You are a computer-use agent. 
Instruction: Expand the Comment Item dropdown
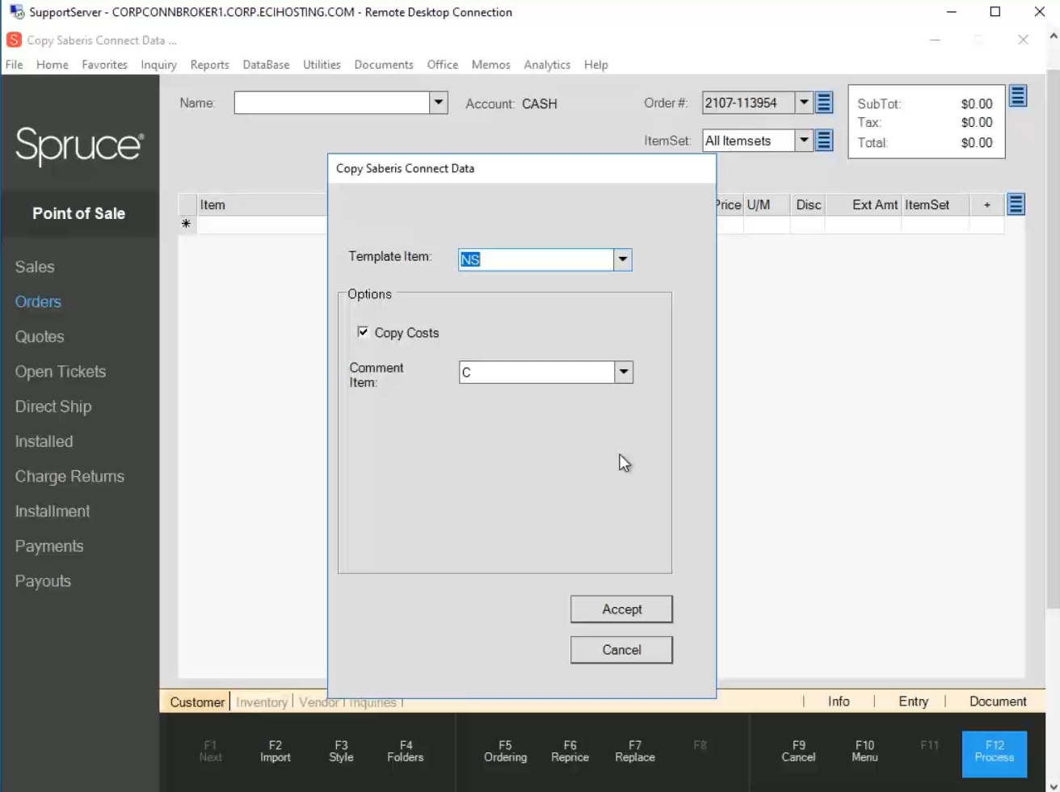click(623, 373)
